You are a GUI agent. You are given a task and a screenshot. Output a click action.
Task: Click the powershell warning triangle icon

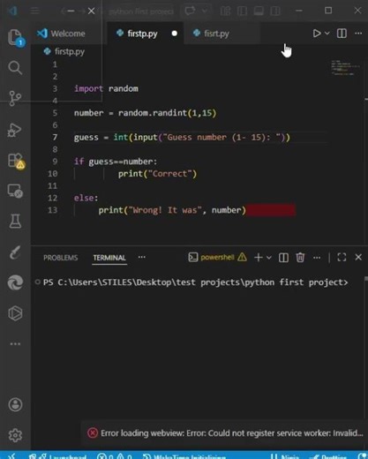pos(242,257)
